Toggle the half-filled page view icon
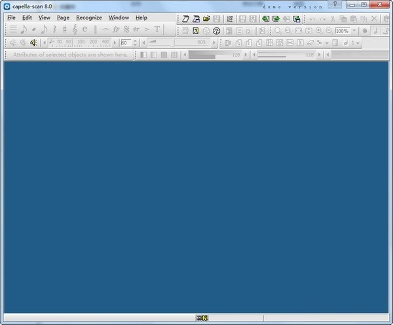This screenshot has width=393, height=325. [143, 54]
